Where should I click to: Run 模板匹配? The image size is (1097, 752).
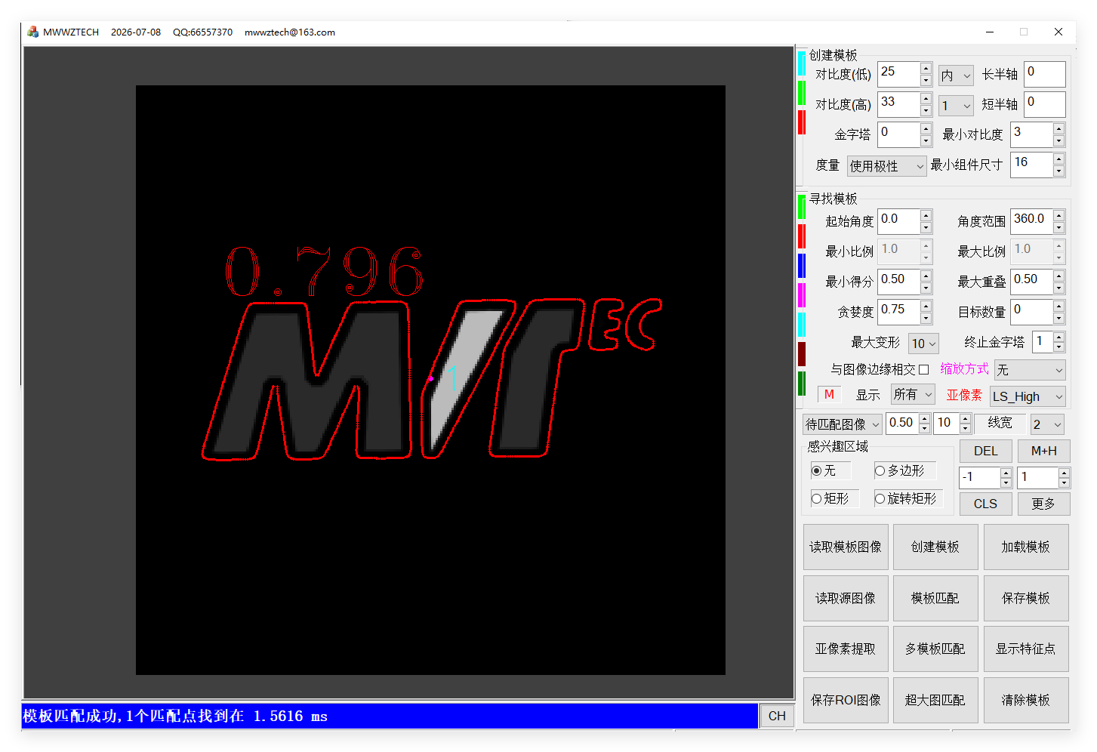[935, 598]
